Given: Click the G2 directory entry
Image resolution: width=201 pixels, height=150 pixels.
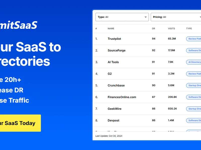Looking at the screenshot, I should 110,74.
